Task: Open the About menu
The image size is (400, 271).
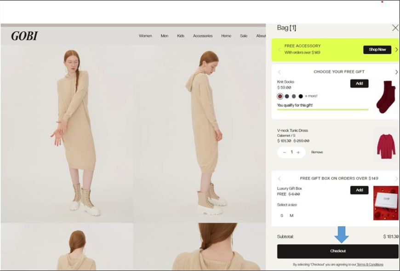Action: [x=261, y=36]
